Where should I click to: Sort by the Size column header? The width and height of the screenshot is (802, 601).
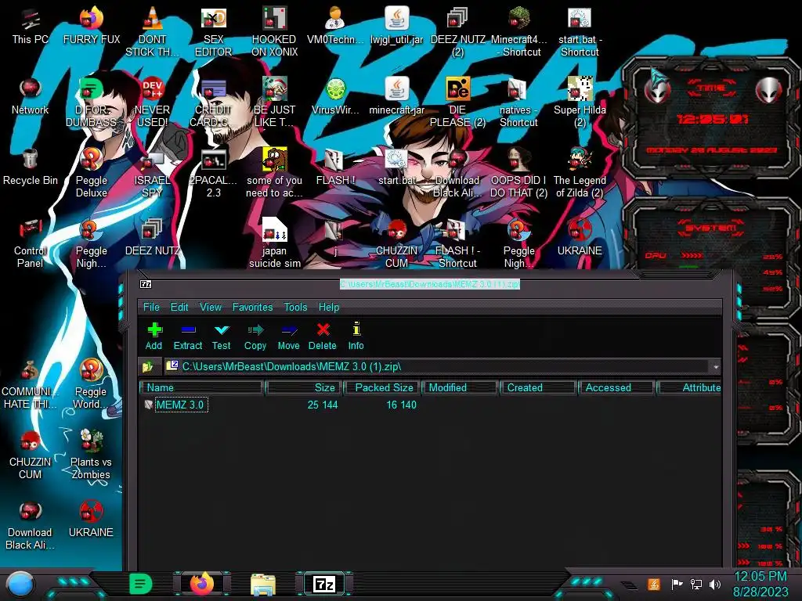pyautogui.click(x=303, y=388)
